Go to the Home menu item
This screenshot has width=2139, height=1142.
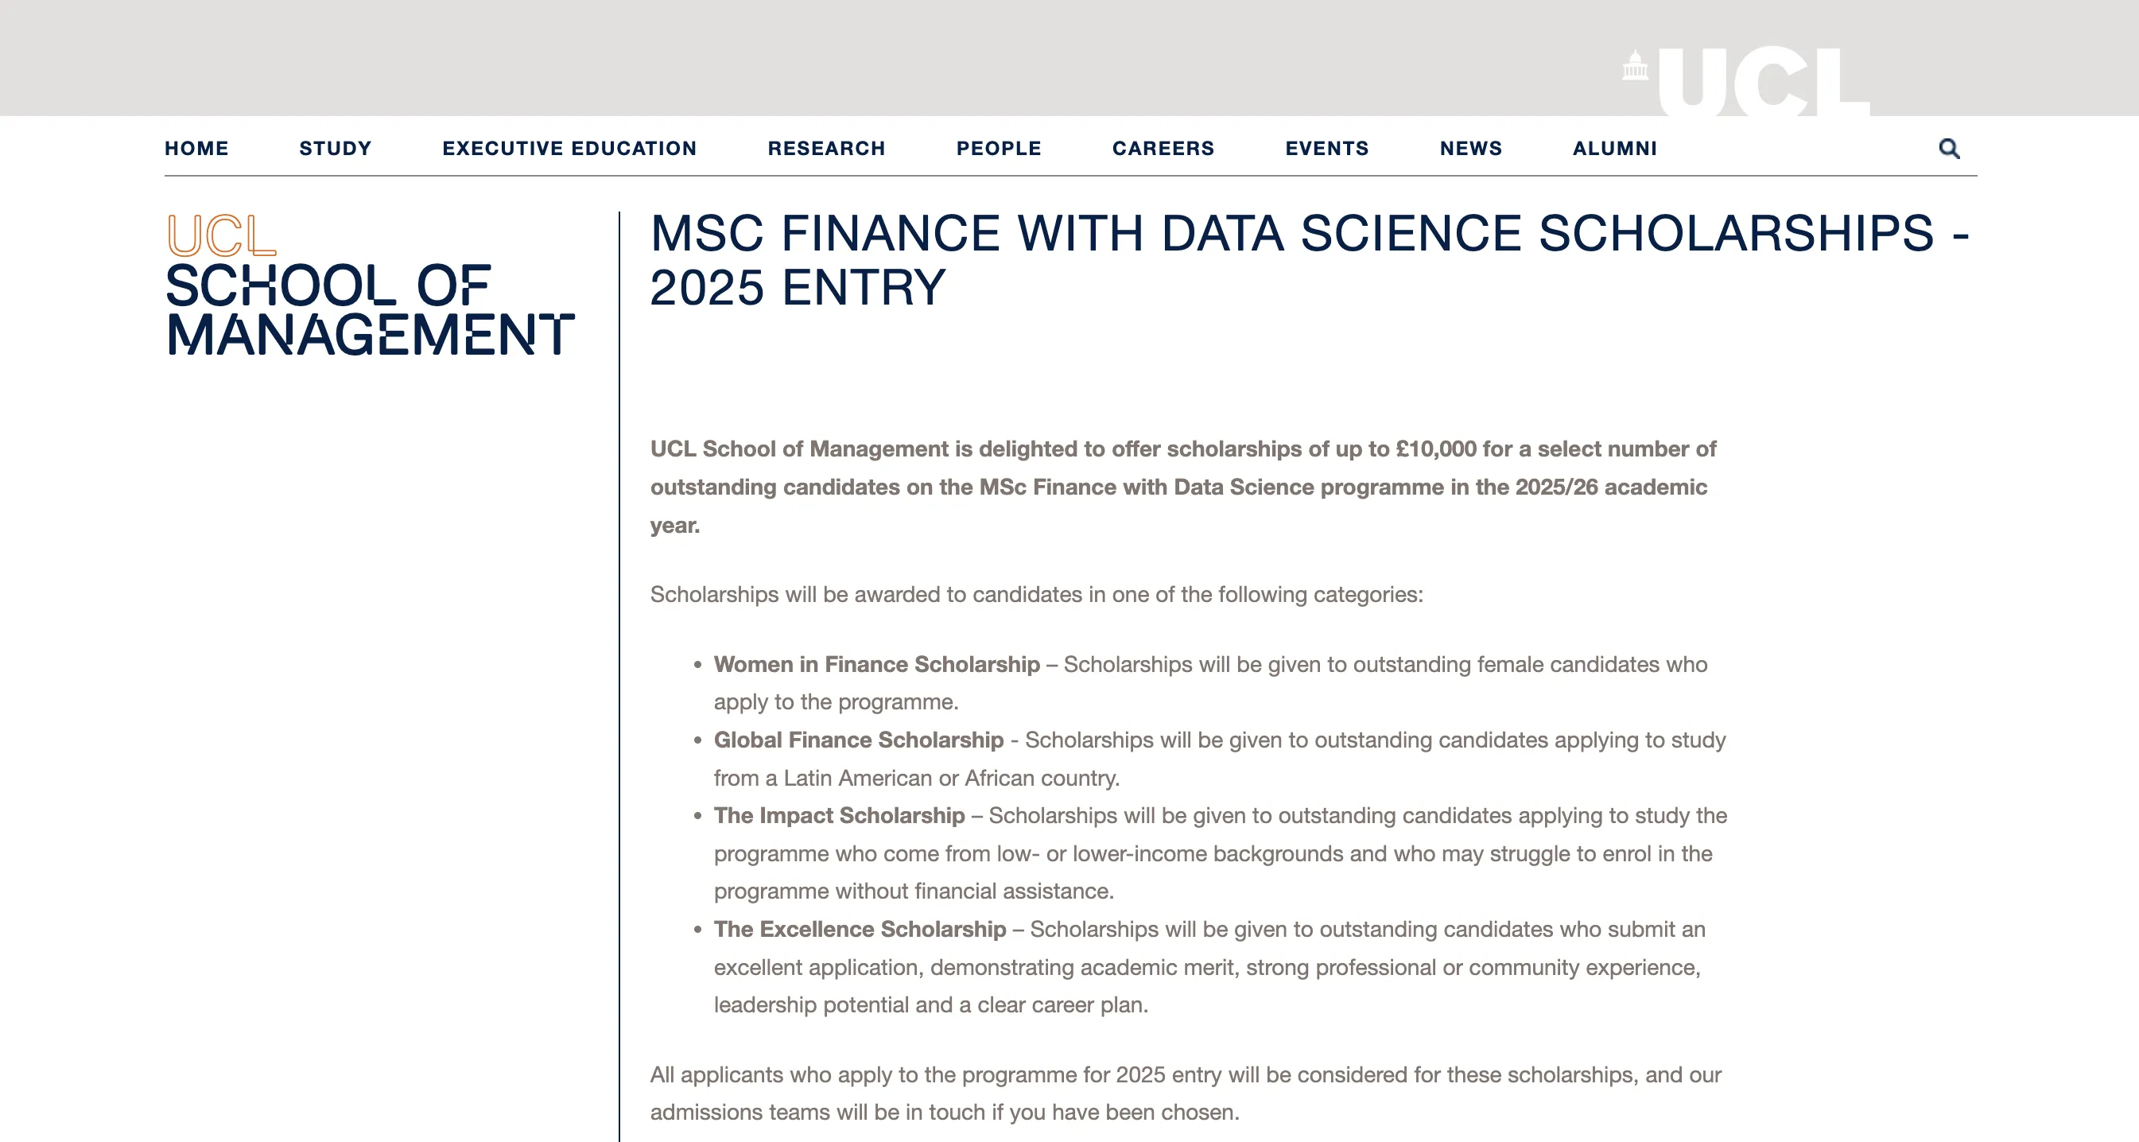click(196, 149)
